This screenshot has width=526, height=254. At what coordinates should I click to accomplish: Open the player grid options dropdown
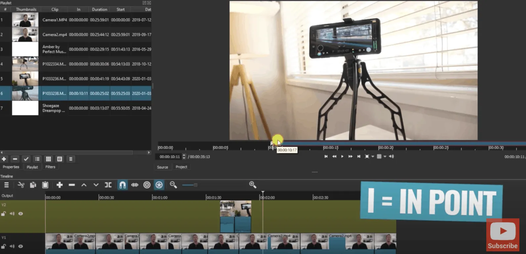pyautogui.click(x=385, y=156)
